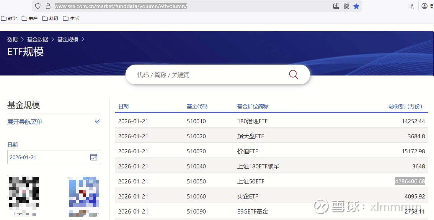Open the library bookshelf icon
Screen dimensions: 434x220
pyautogui.click(x=411, y=6)
